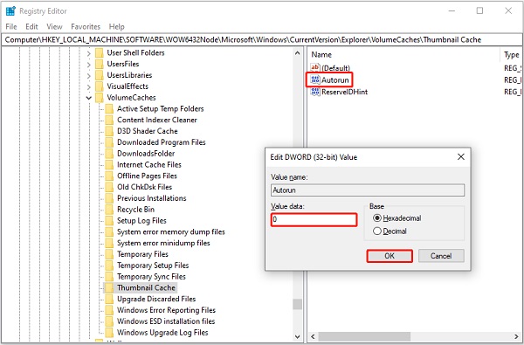Click the tree pane scroll down arrow

coord(297,336)
